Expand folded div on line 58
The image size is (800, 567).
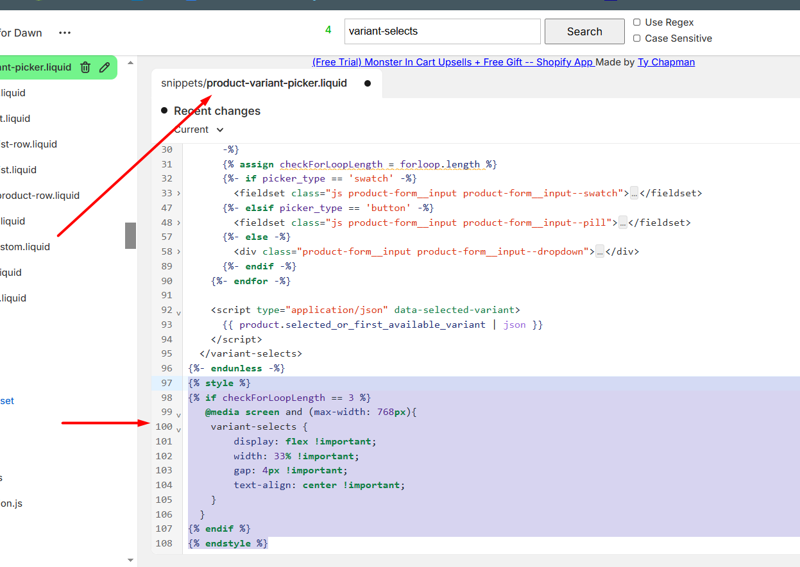(178, 251)
